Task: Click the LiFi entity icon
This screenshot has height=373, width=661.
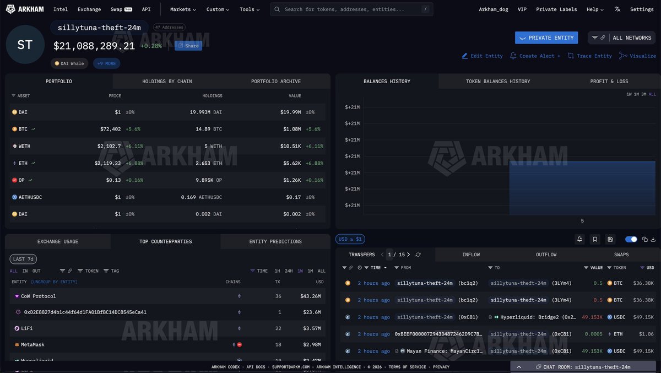Action: point(17,328)
